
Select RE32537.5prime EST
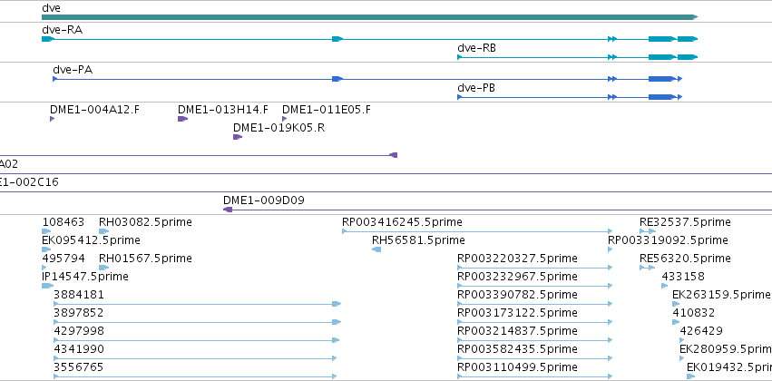tap(685, 222)
